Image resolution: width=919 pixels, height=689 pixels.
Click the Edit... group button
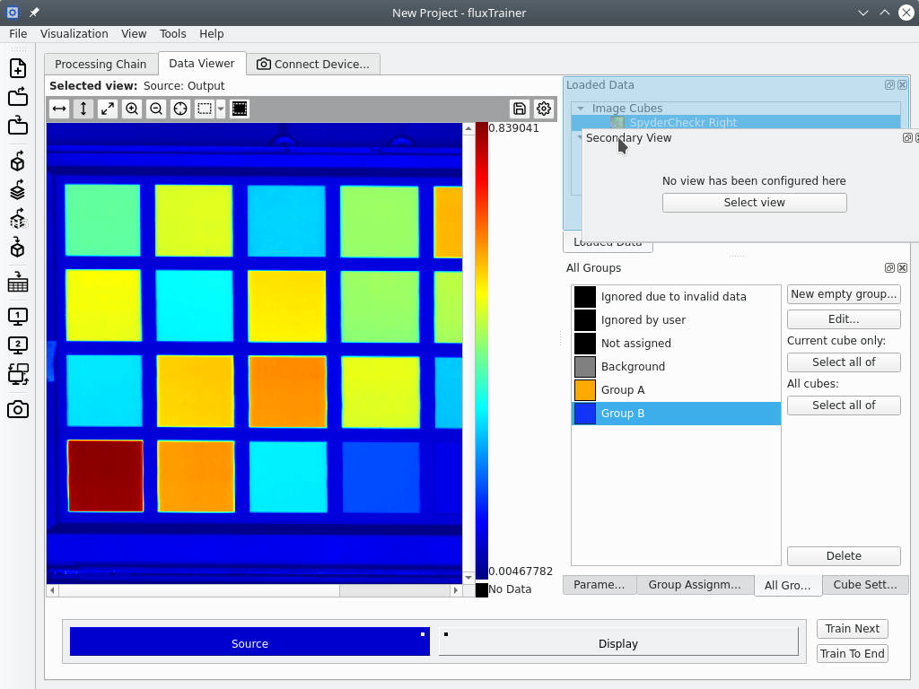[844, 319]
